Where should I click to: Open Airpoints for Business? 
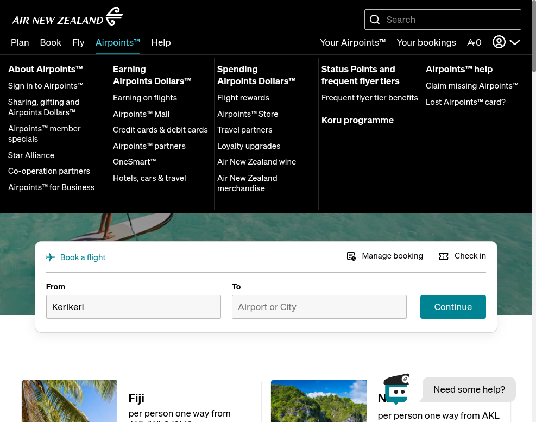(51, 187)
